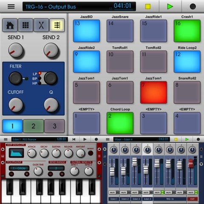Click the filter Q knob

51,105
